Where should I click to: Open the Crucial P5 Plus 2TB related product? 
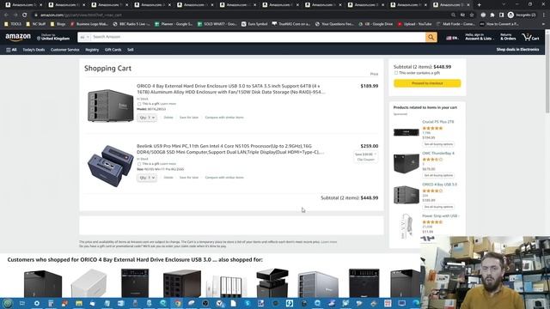[438, 122]
